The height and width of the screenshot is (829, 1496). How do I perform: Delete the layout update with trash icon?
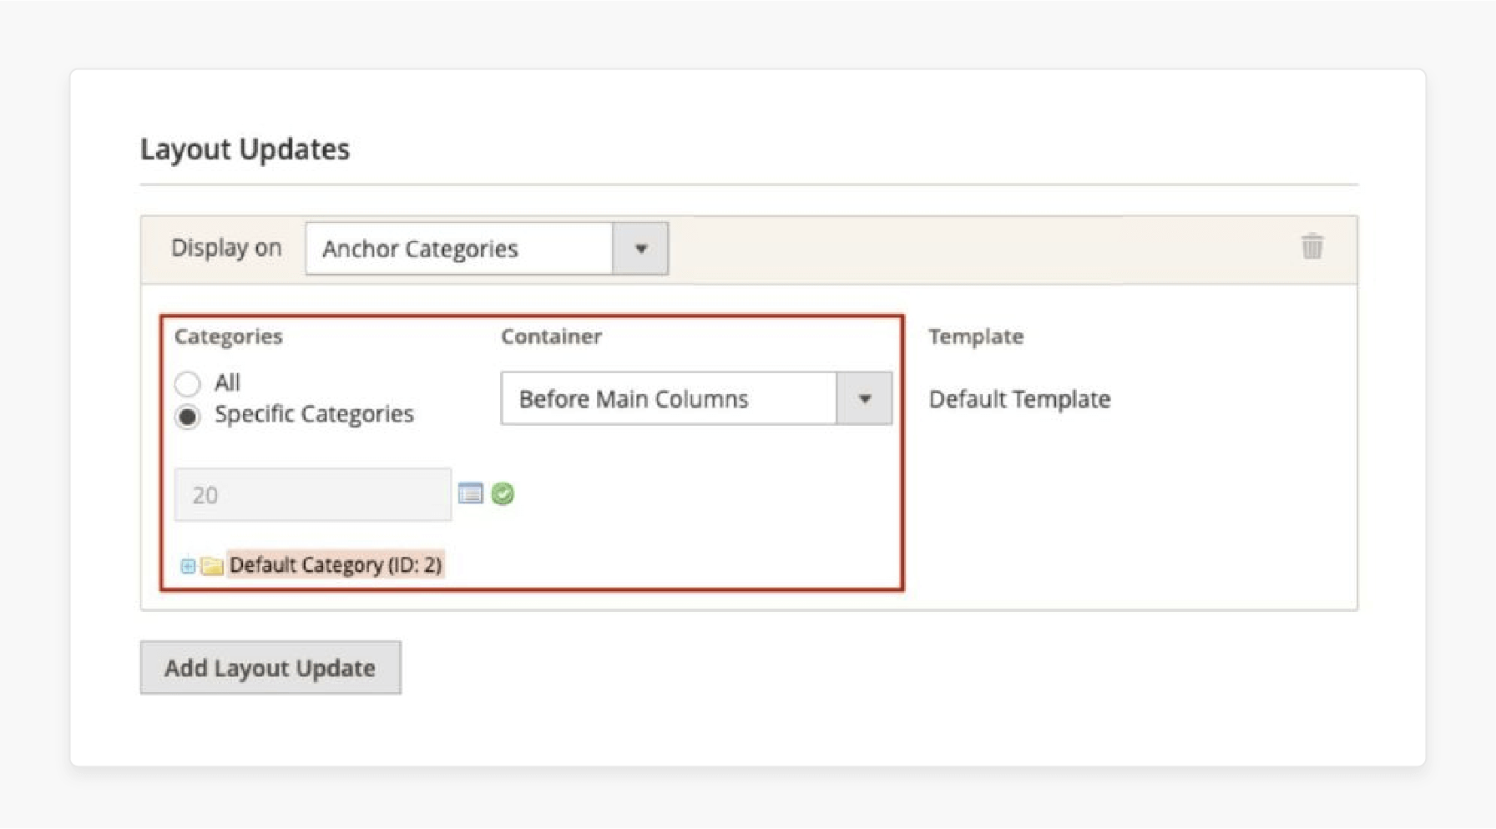[1312, 246]
